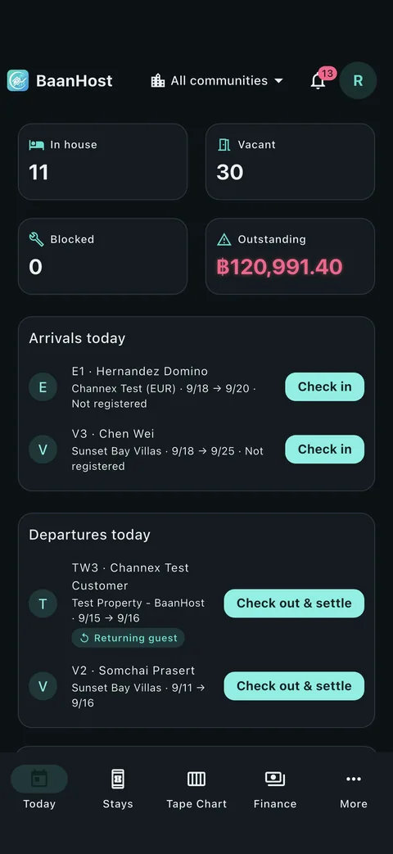Open the Vacant rooms card
Screen dimensions: 393x854
290,162
